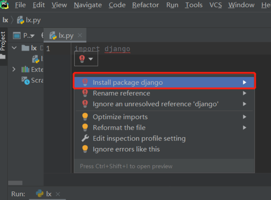Choose Ignore an unresolved reference 'django'

[x=164, y=104]
